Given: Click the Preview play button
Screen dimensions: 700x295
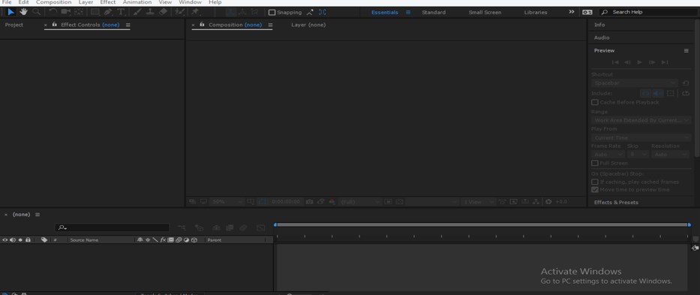Looking at the screenshot, I should [639, 62].
